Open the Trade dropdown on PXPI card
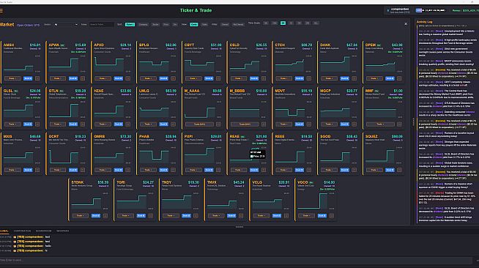Screen dimensions: 479x268 pyautogui.click(x=193, y=170)
